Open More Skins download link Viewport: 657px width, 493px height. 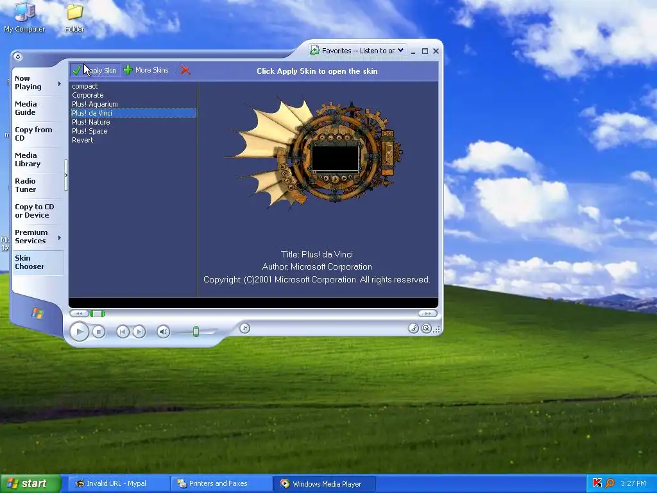click(146, 70)
